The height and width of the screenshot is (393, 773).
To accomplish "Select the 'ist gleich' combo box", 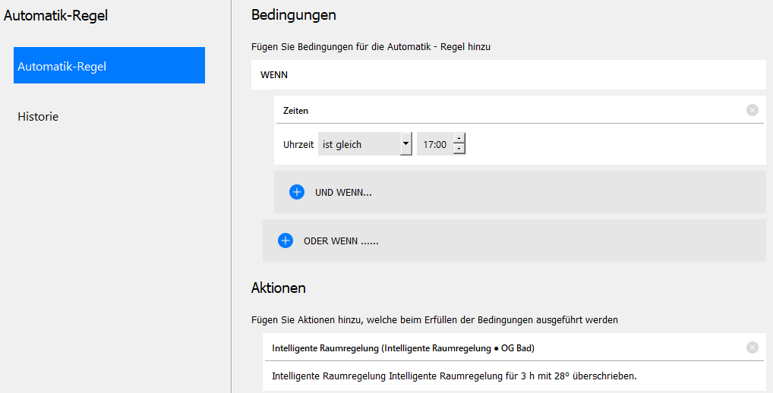I will [x=358, y=144].
